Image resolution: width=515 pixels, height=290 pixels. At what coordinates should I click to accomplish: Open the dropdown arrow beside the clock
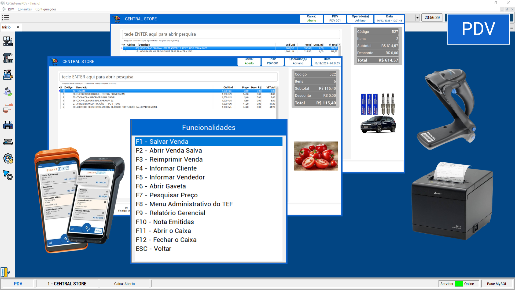417,17
